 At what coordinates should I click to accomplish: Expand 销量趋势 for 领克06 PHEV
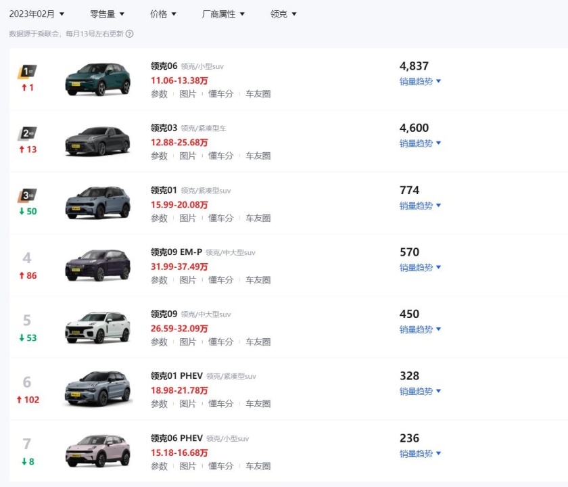pyautogui.click(x=420, y=454)
